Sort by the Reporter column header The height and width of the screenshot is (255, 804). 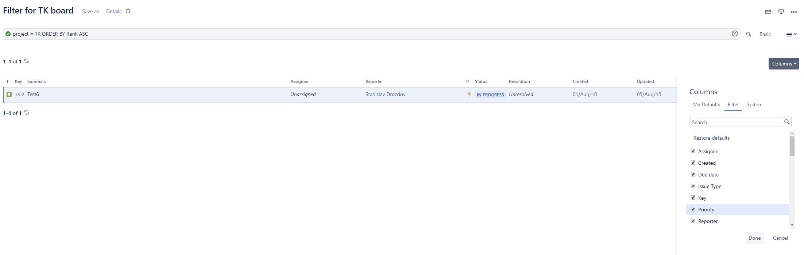[x=374, y=81]
